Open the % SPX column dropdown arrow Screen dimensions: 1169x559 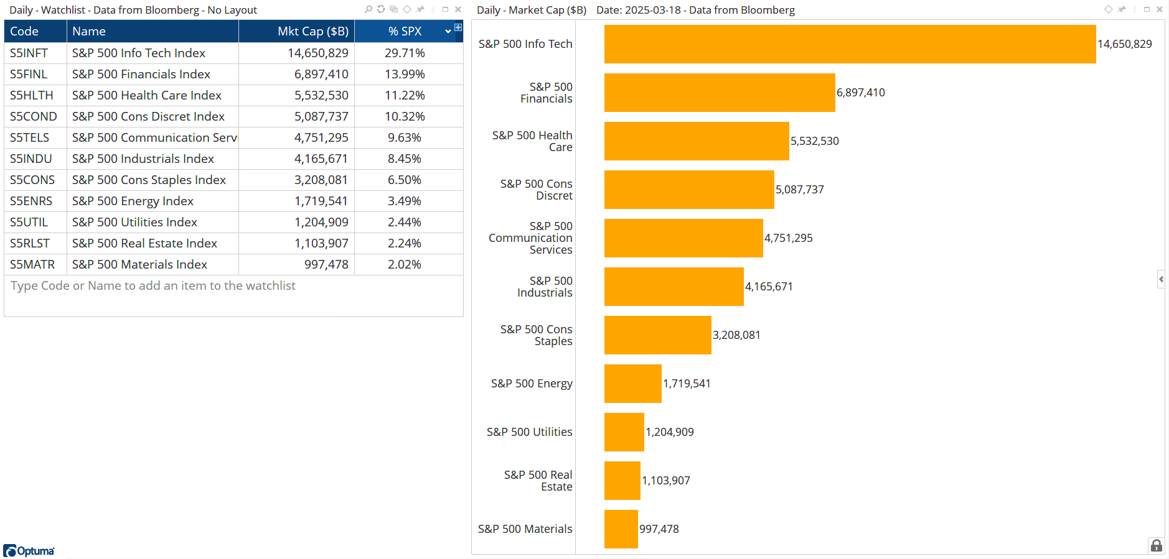coord(448,31)
